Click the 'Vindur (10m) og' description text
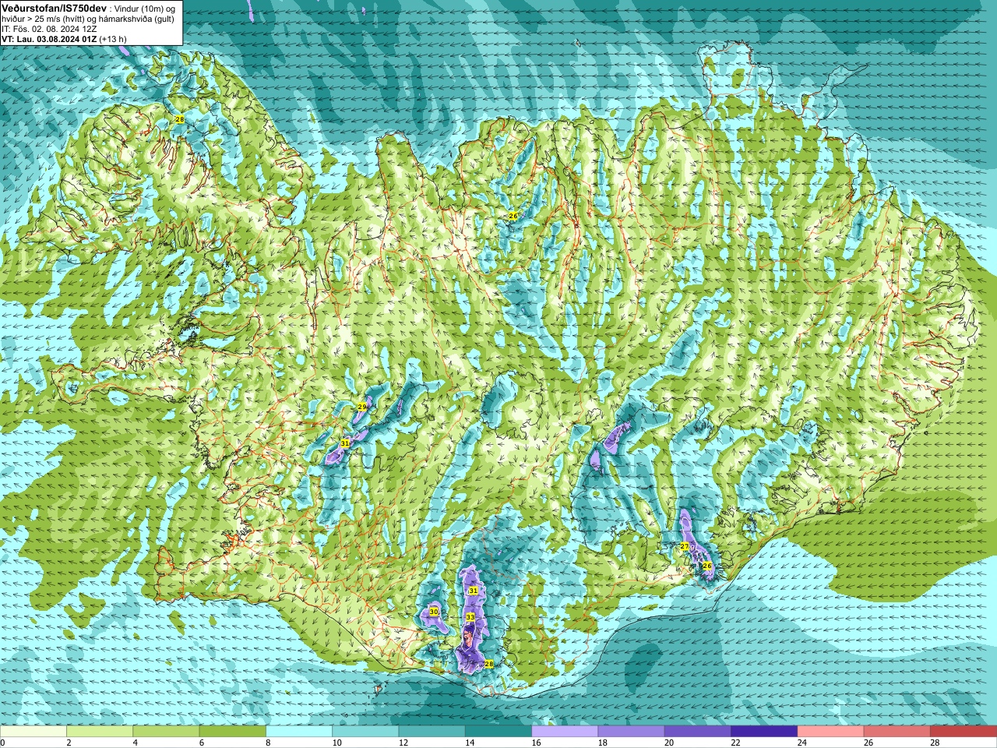This screenshot has width=997, height=748. 145,9
